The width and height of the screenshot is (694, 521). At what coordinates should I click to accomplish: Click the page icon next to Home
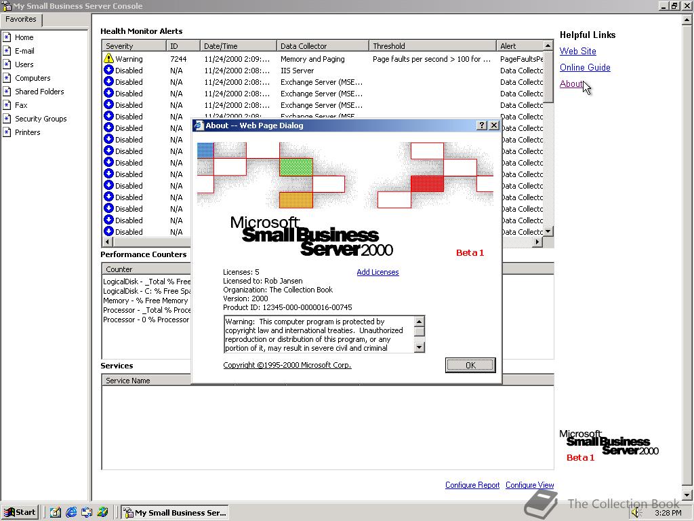(7, 37)
